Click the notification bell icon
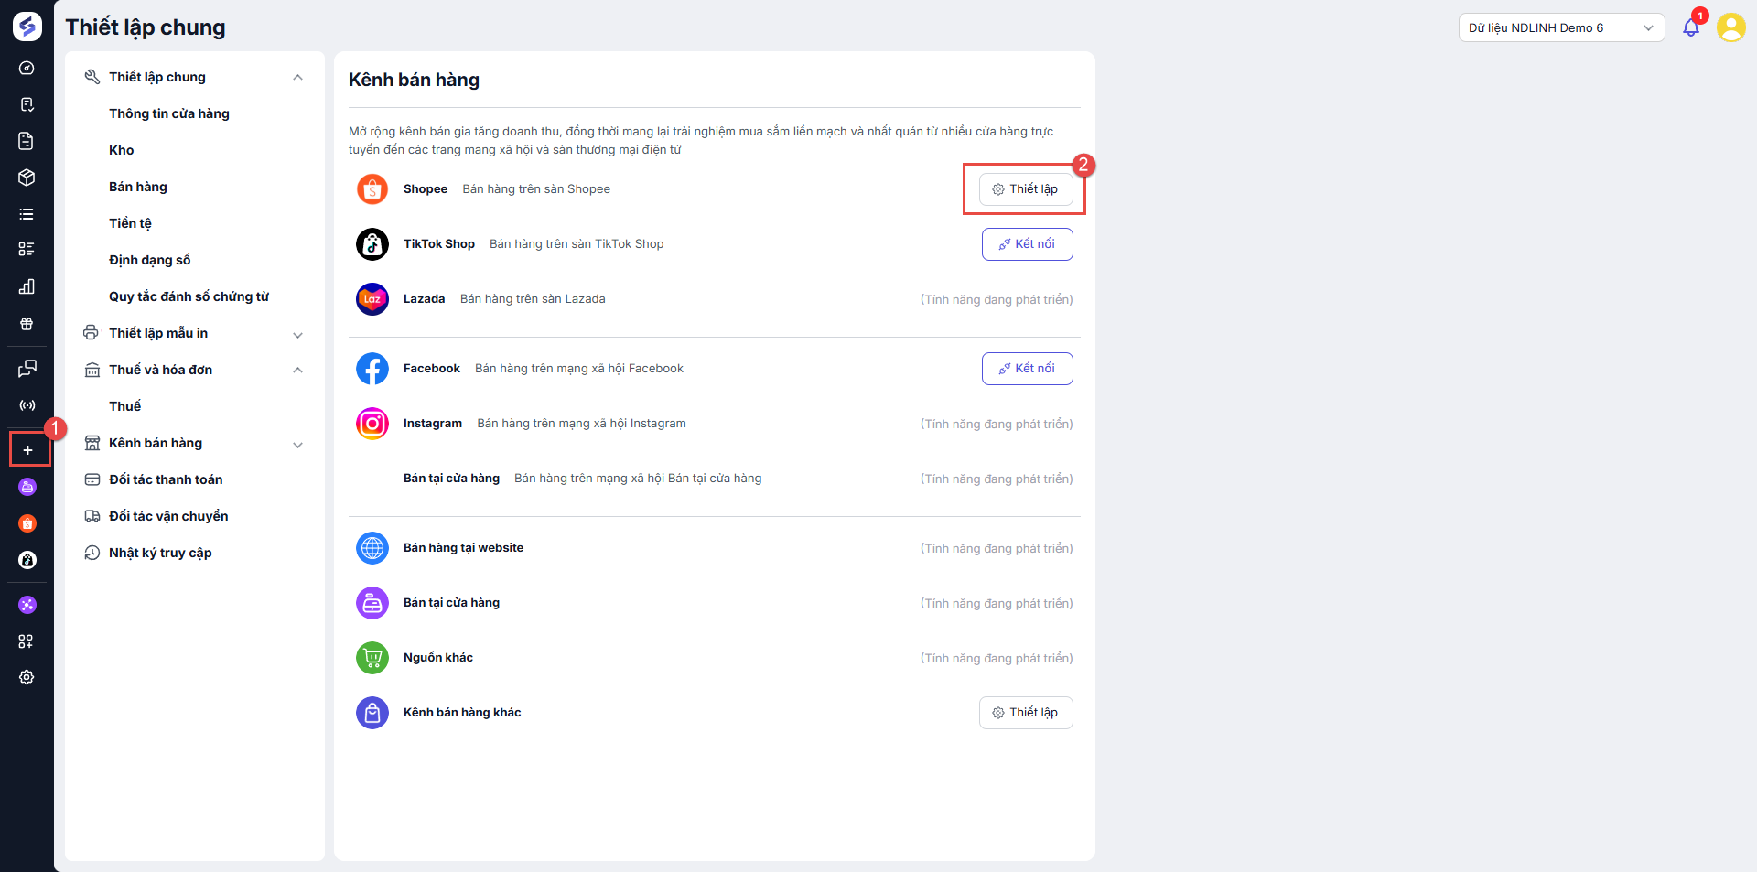Image resolution: width=1757 pixels, height=872 pixels. [1690, 27]
